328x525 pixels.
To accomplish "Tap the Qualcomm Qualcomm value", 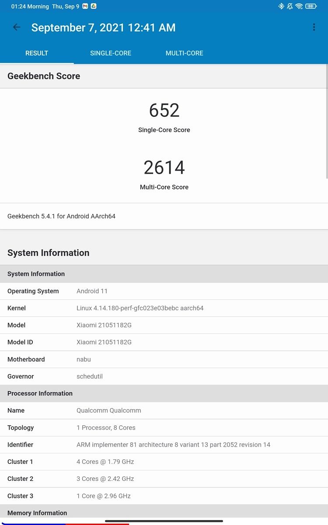I will point(108,410).
